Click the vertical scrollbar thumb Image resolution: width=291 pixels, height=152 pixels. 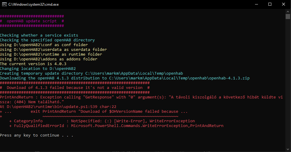[288, 16]
